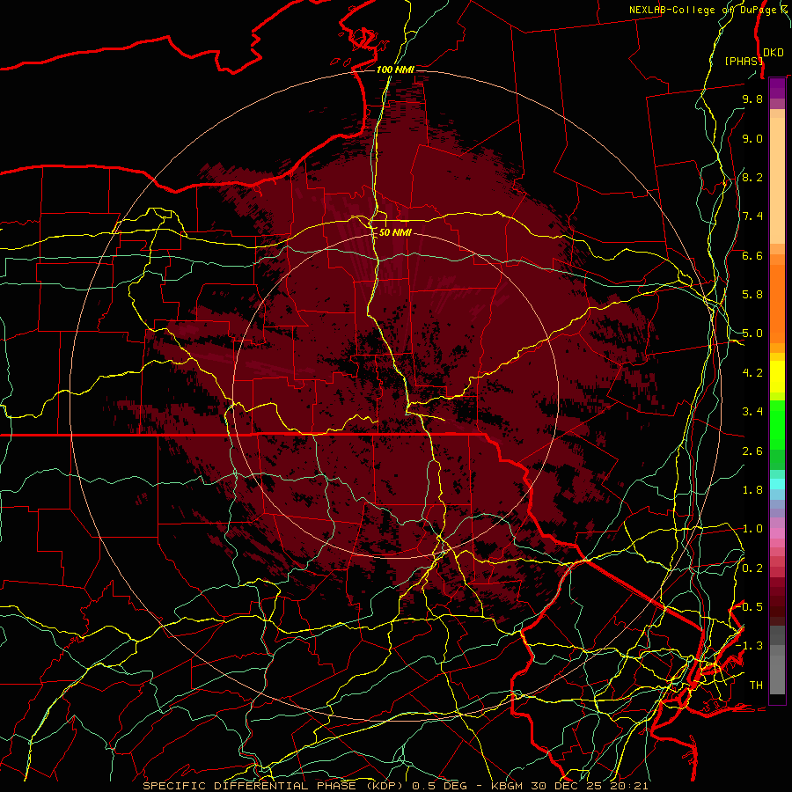The image size is (792, 792).
Task: Click the 50 NMI range ring label
Action: pos(395,233)
